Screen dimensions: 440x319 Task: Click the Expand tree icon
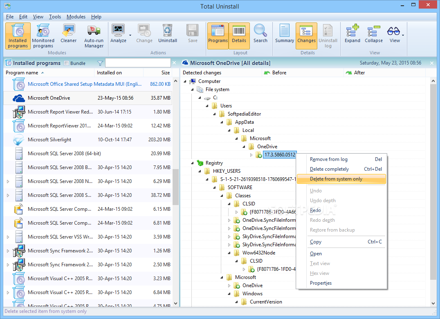352,30
